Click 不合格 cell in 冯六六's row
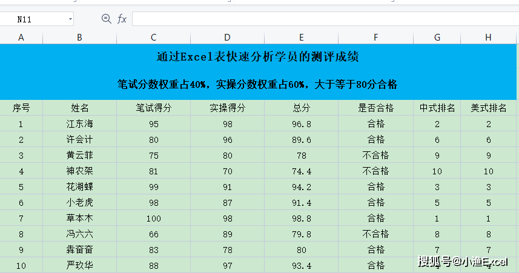The height and width of the screenshot is (273, 519). click(375, 234)
